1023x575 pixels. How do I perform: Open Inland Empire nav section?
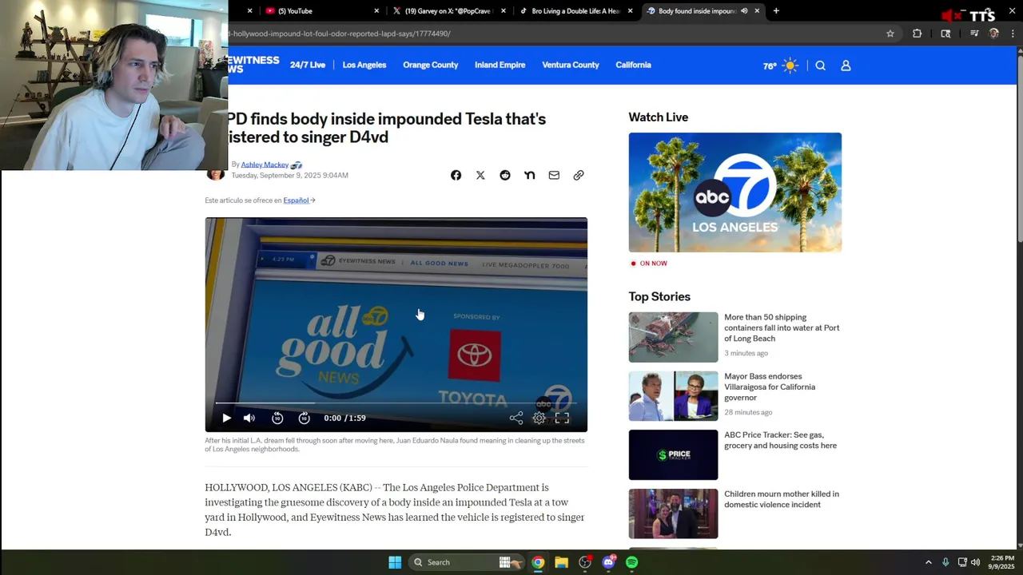pyautogui.click(x=500, y=65)
